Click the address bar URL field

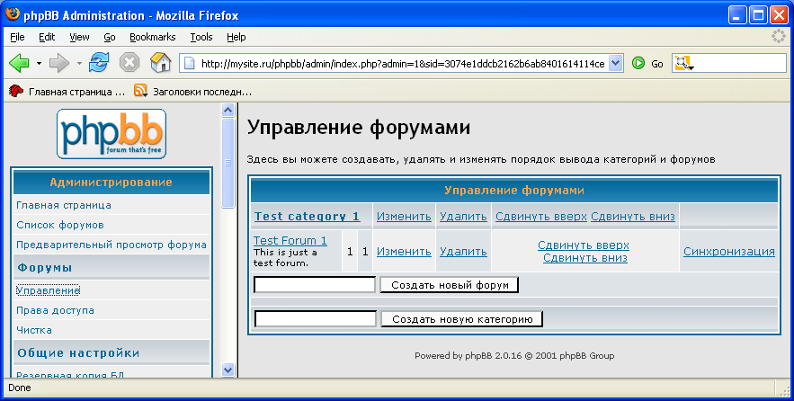click(x=403, y=63)
